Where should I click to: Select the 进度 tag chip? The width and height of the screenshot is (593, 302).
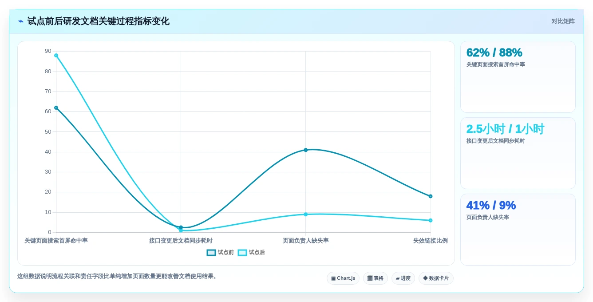coord(403,278)
